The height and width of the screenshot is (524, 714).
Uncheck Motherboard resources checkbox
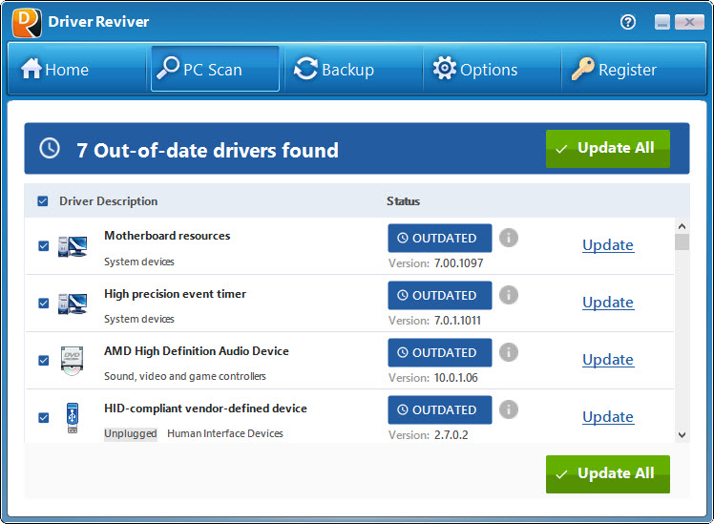point(44,246)
